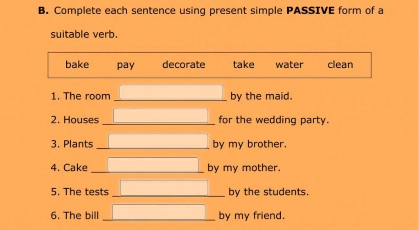
Task: Click the empty field next to "Cake"
Action: [153, 165]
